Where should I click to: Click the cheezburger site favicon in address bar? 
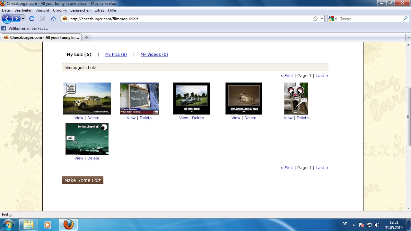[x=65, y=19]
